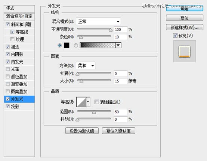Enable the 颜色叠加 checkbox
Image resolution: width=207 pixels, height=161 pixels.
7,77
